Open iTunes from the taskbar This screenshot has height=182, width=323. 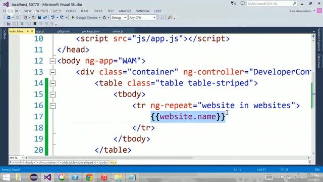104,177
